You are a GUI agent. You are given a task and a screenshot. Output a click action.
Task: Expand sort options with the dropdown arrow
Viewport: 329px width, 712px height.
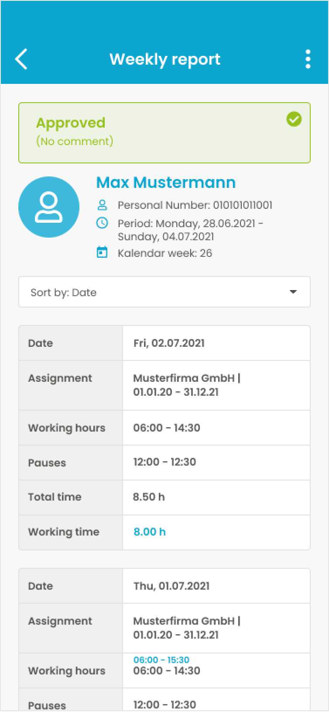(x=293, y=292)
